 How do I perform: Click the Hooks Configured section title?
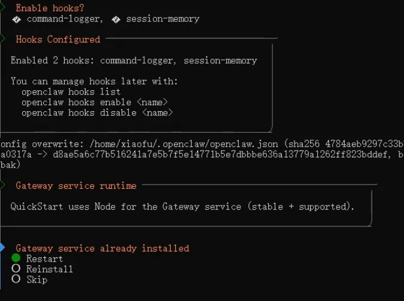57,39
